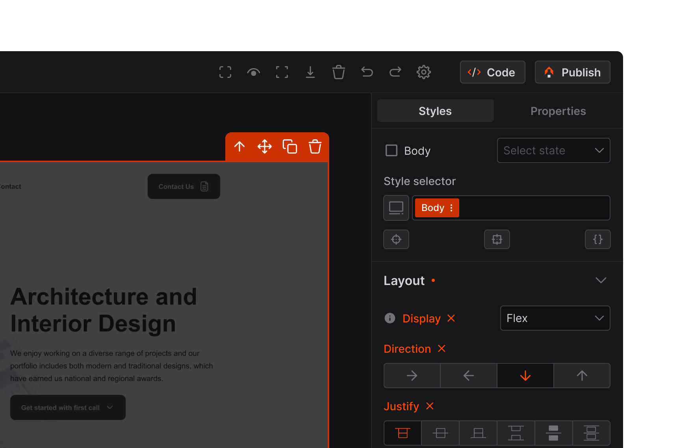Click the Style selector label
The image size is (679, 448).
click(419, 181)
